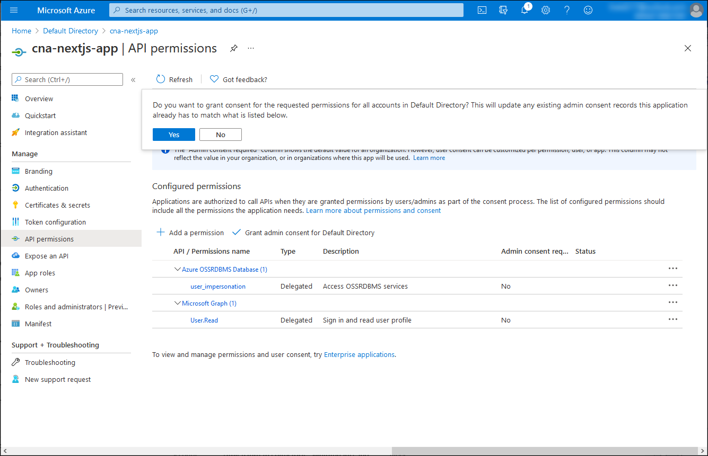Click Add a permission
Screen dimensions: 708x456
point(190,233)
